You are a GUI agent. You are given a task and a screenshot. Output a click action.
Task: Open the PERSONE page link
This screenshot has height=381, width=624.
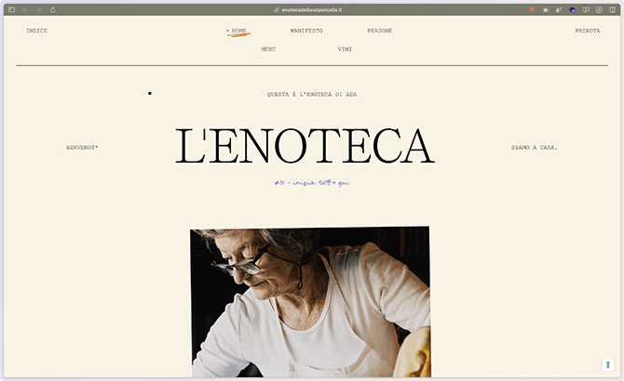coord(380,31)
